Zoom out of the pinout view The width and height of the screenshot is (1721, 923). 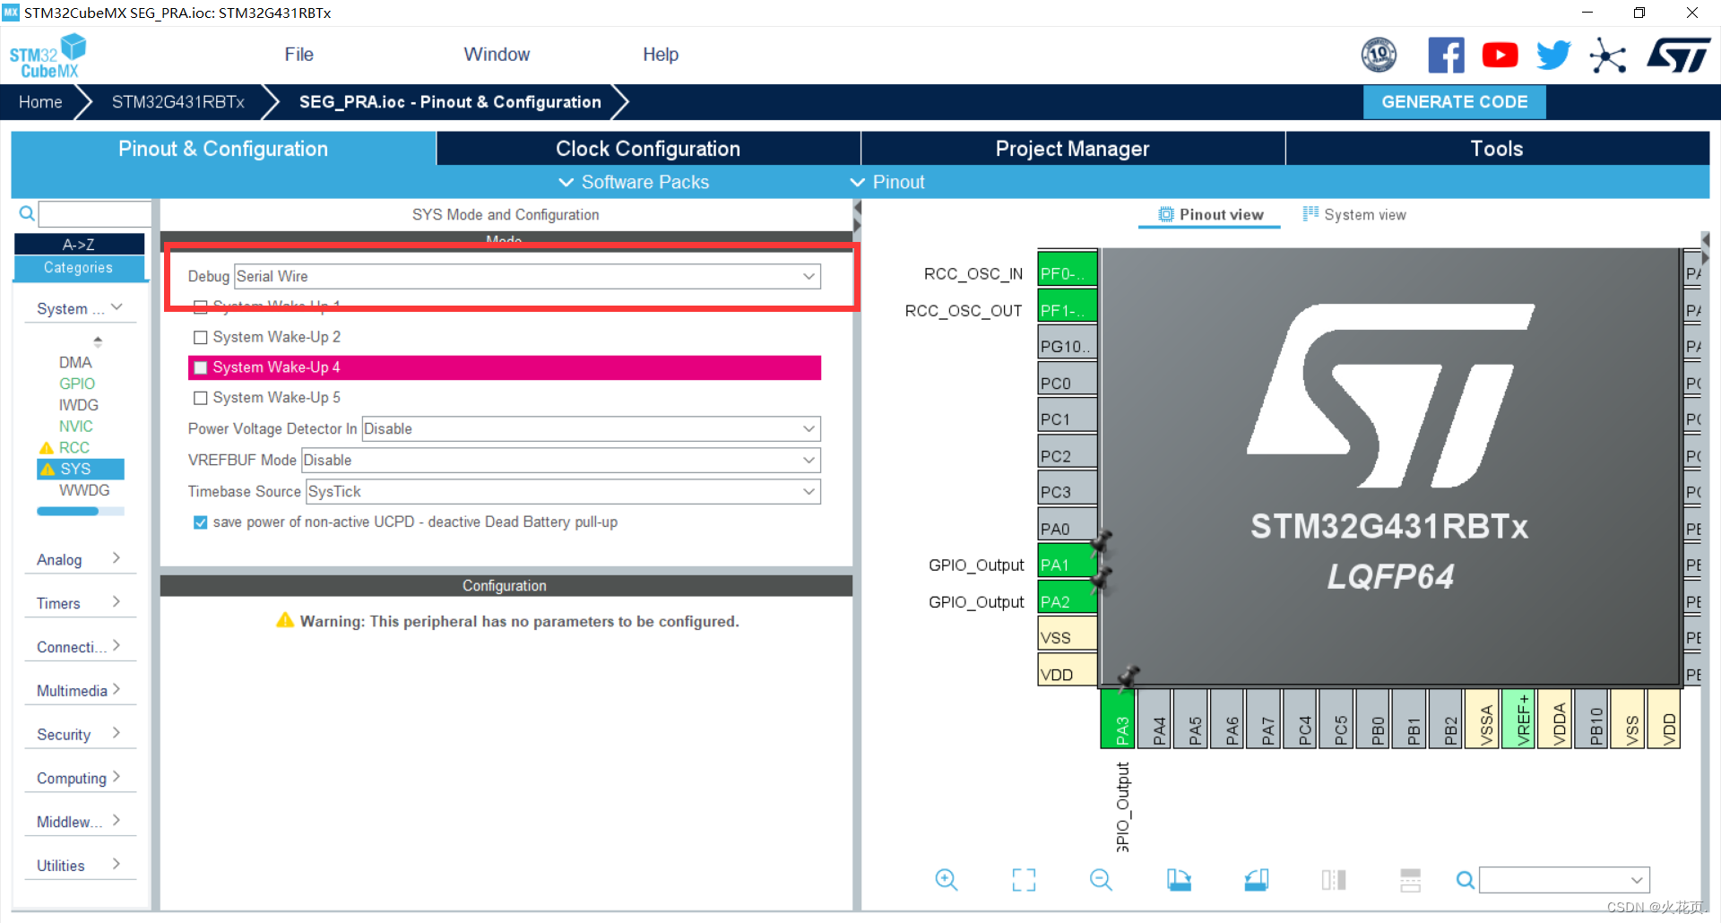[1101, 880]
